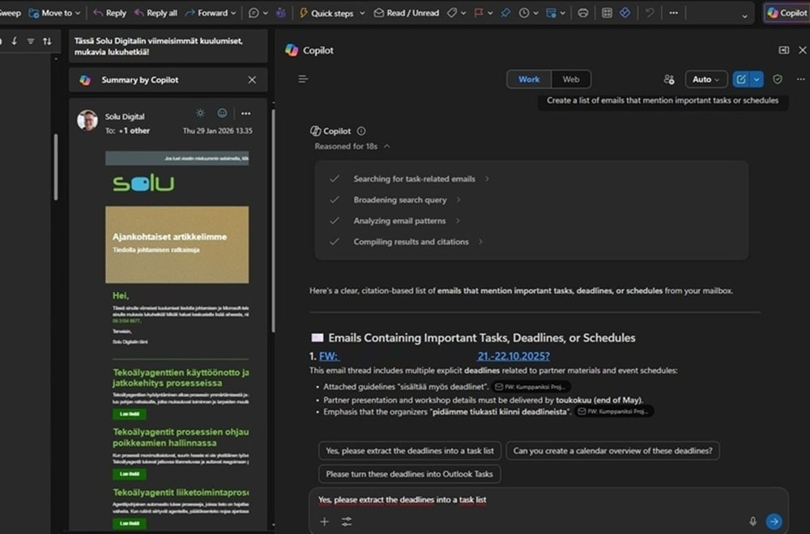Click the print icon in toolbar

(582, 13)
